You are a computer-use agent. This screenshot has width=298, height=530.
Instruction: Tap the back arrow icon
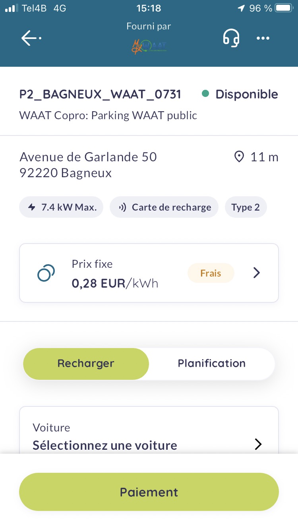point(31,38)
